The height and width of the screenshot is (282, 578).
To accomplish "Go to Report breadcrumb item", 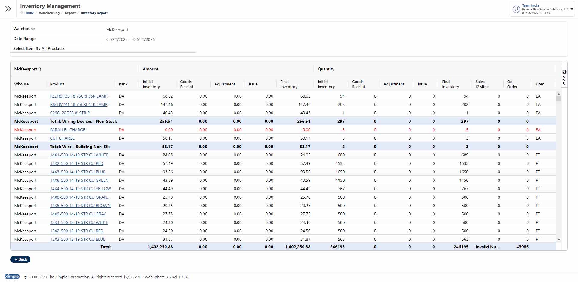I will pos(70,13).
